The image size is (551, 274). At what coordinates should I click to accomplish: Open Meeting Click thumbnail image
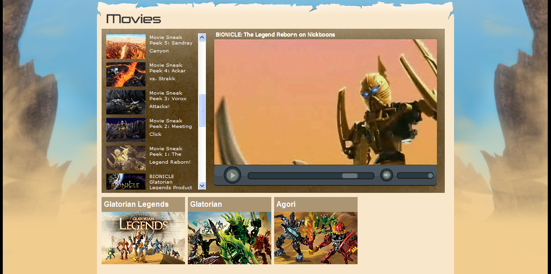126,130
